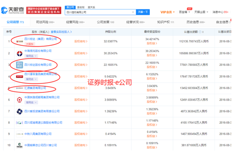Screen dimensions: 236x154
Task: Click the red 四川濠吉食品集团 logo
Action: click(20, 77)
